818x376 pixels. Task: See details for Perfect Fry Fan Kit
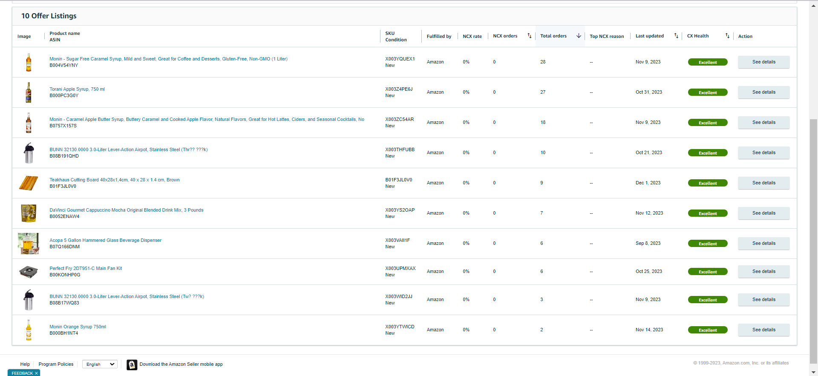click(764, 272)
